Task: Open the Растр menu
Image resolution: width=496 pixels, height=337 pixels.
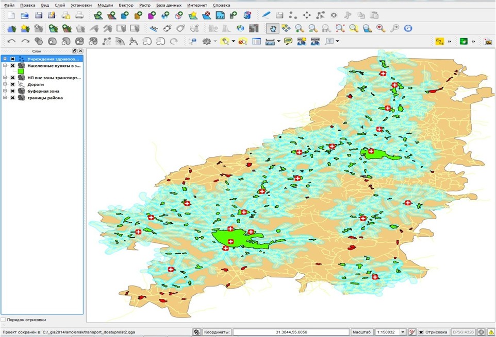Action: [x=145, y=5]
